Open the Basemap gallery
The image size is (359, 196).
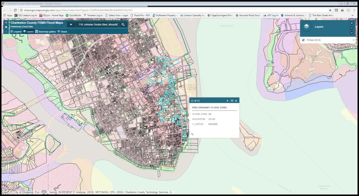pyautogui.click(x=45, y=32)
